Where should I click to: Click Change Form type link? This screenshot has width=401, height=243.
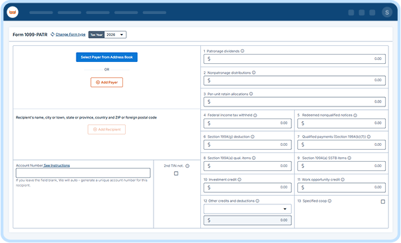(x=70, y=35)
